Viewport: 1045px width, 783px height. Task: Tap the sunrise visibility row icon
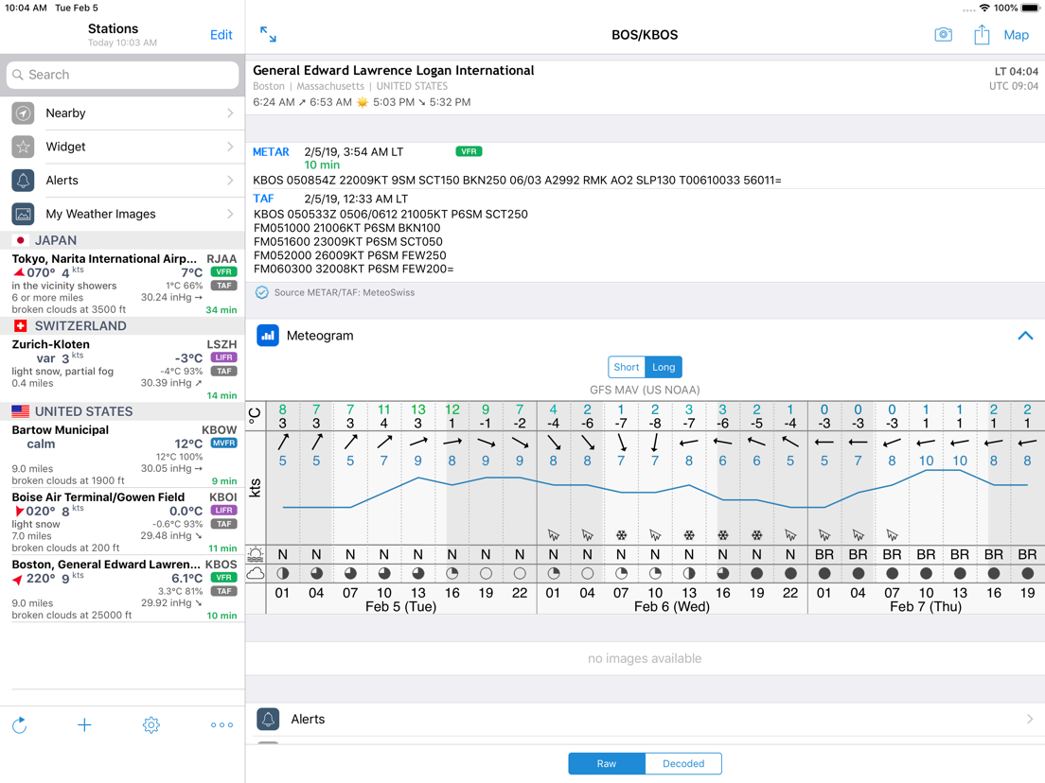pos(256,554)
